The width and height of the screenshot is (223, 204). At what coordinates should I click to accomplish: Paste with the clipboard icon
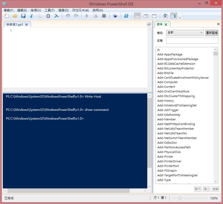[x=48, y=16]
